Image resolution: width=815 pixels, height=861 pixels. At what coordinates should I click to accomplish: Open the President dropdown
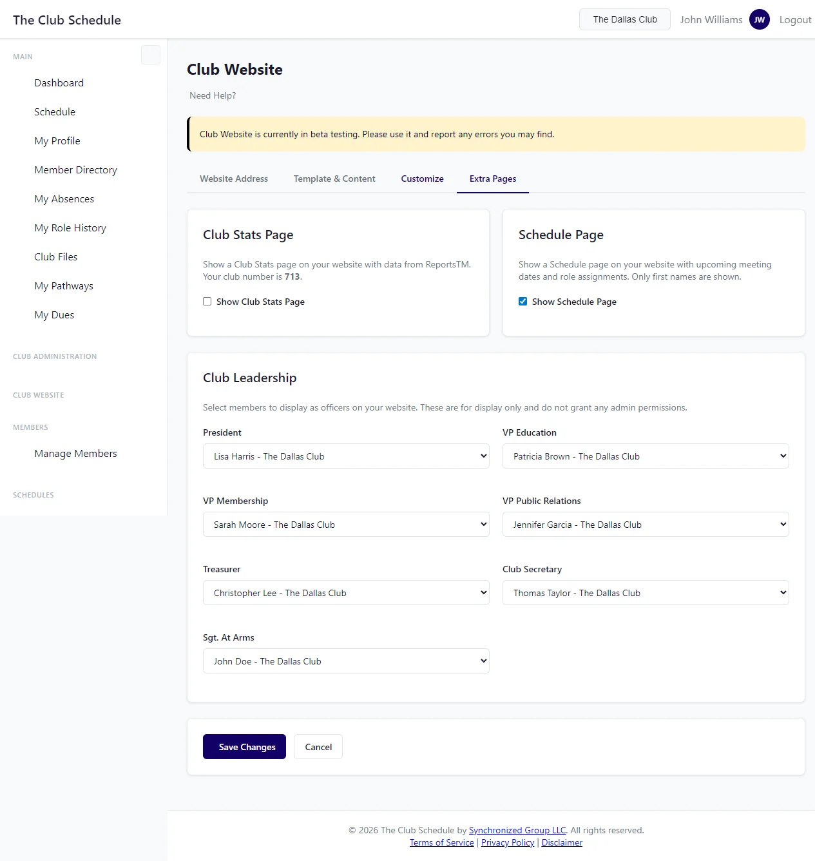tap(346, 456)
